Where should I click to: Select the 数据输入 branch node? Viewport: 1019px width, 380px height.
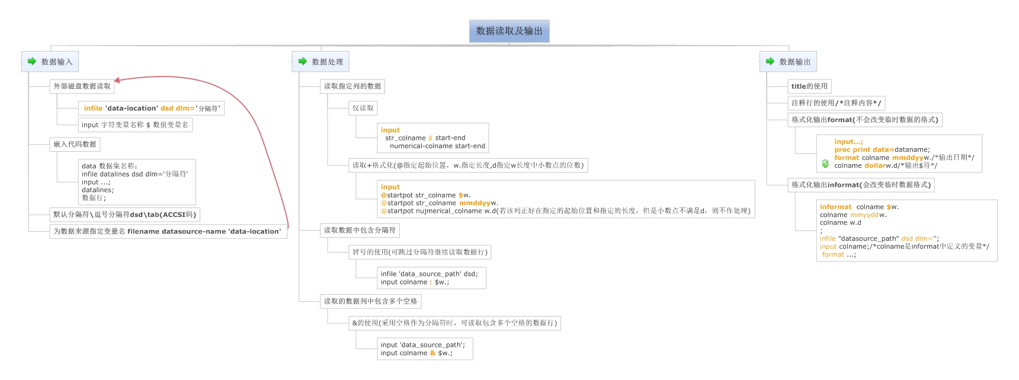pos(50,62)
